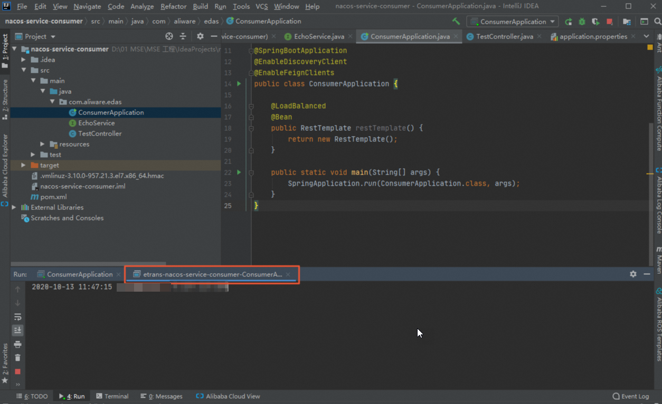Image resolution: width=662 pixels, height=404 pixels.
Task: Start debugging with the green bug icon
Action: point(582,22)
